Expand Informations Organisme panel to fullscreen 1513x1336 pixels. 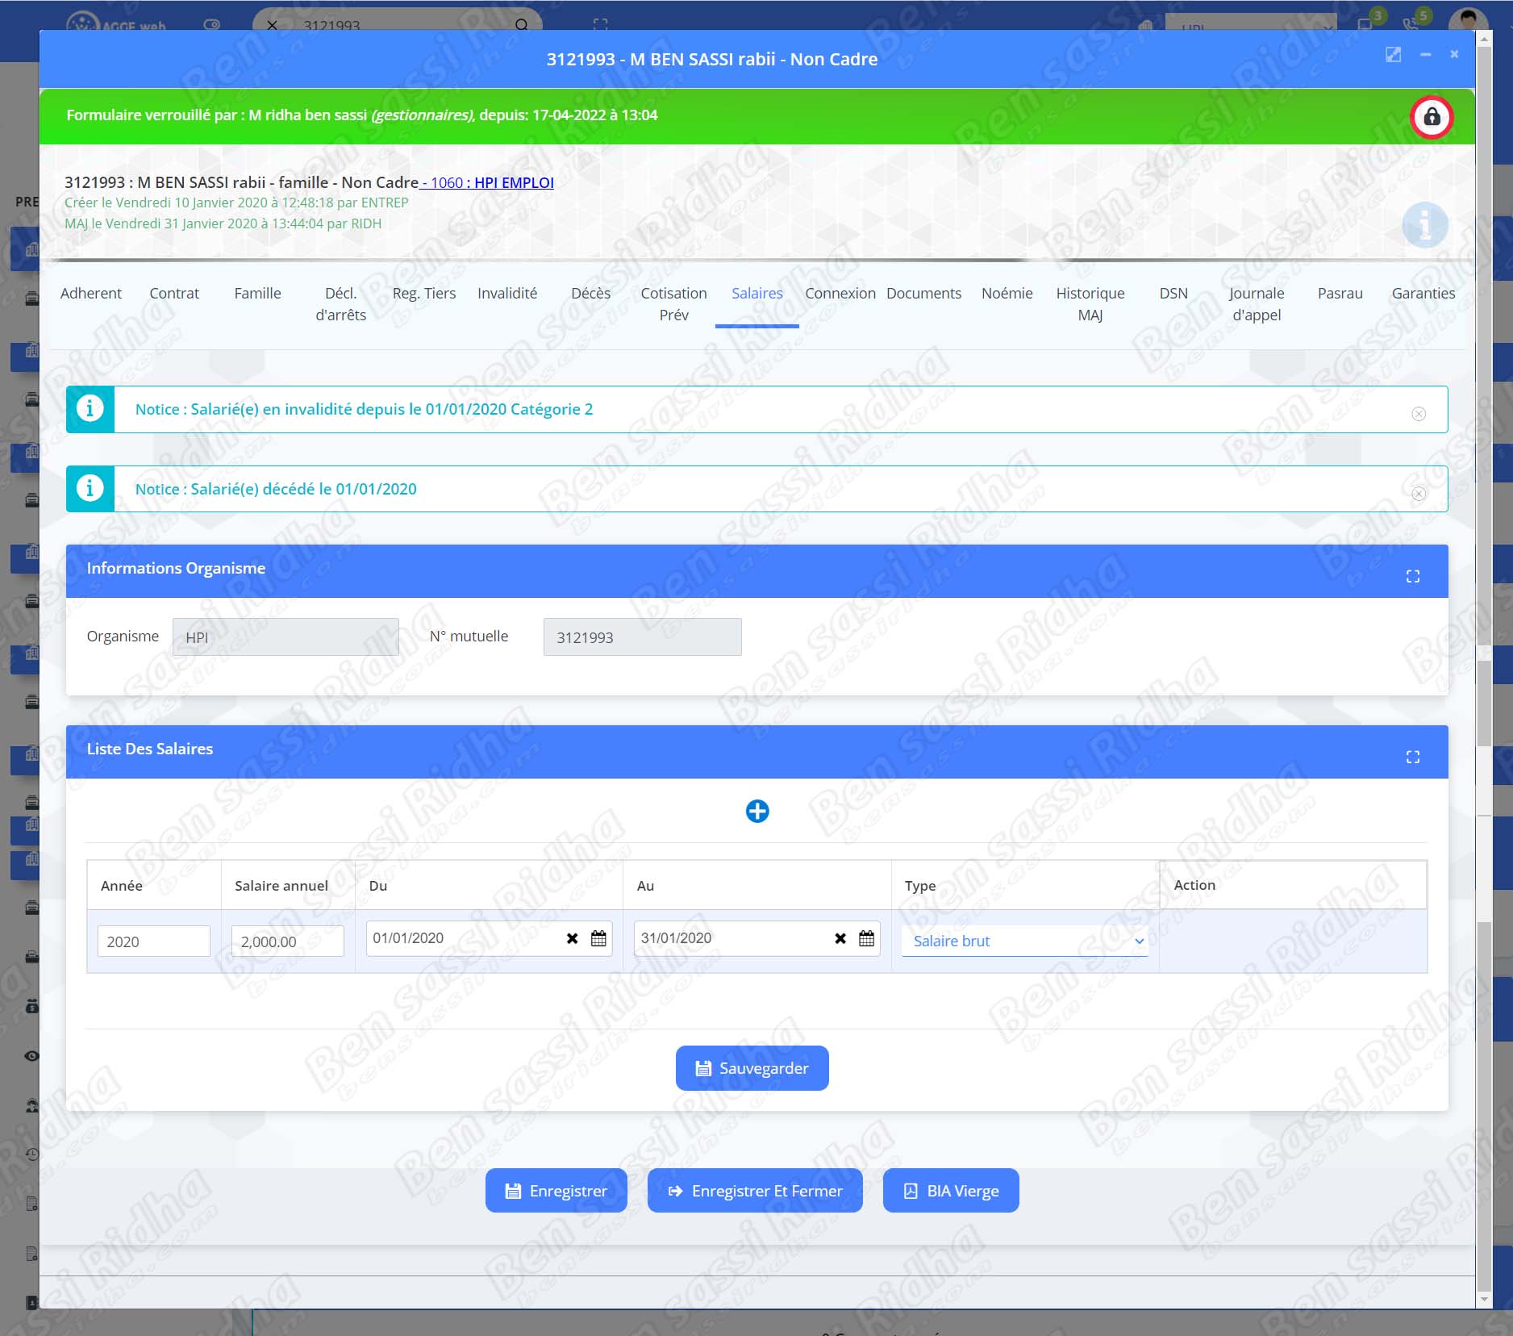click(x=1412, y=576)
